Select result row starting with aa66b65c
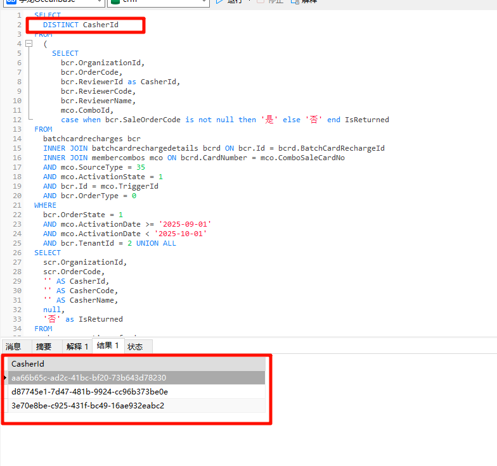The image size is (497, 466). (x=88, y=378)
